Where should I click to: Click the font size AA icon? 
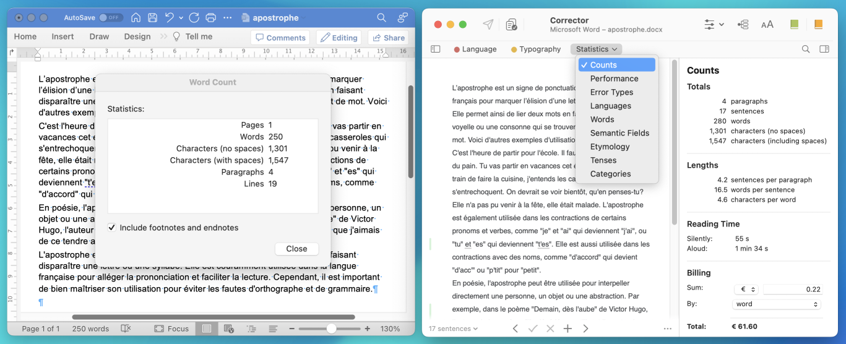click(767, 25)
